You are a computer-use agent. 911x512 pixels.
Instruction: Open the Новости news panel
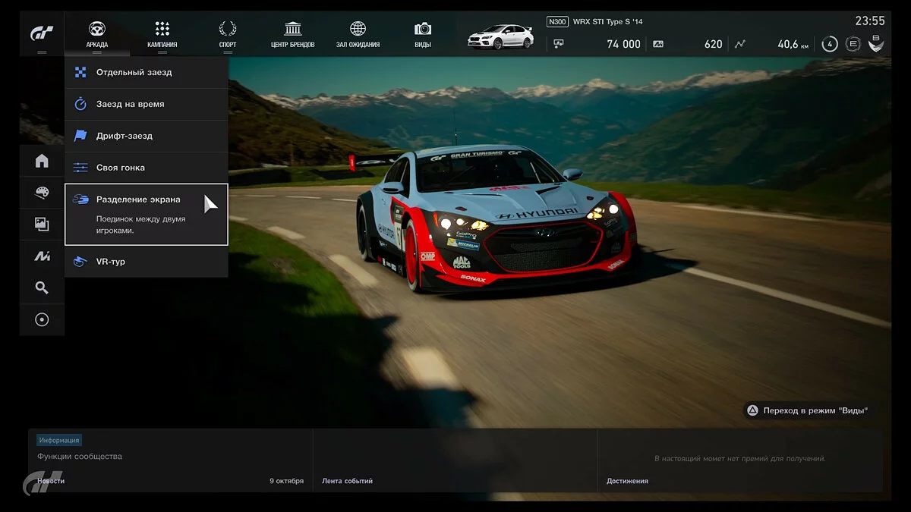click(x=170, y=460)
